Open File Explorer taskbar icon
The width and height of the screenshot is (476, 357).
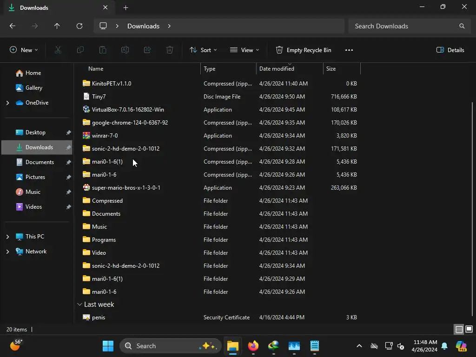(233, 346)
